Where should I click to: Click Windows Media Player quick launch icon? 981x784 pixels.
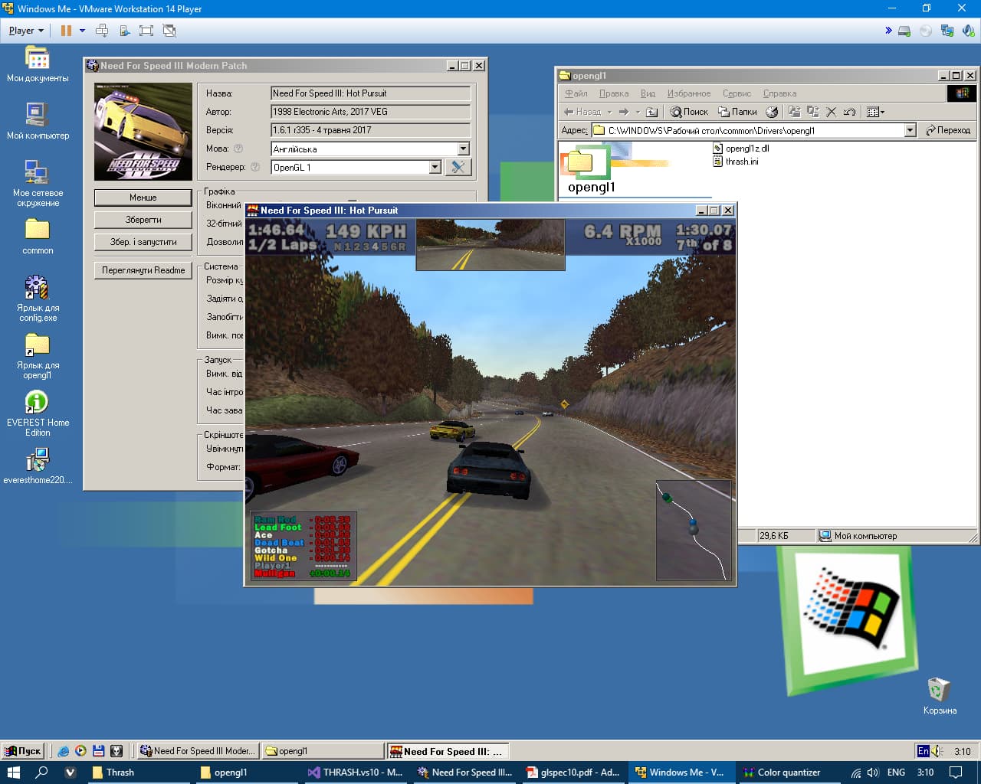pos(80,751)
